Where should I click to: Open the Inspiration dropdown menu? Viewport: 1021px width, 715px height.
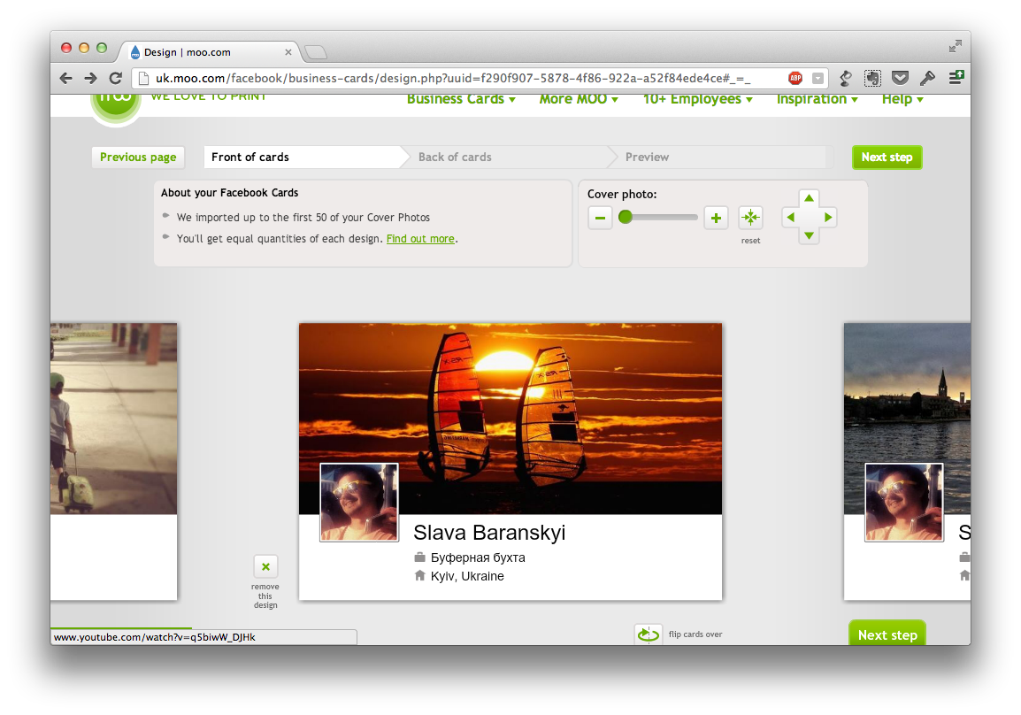[817, 99]
